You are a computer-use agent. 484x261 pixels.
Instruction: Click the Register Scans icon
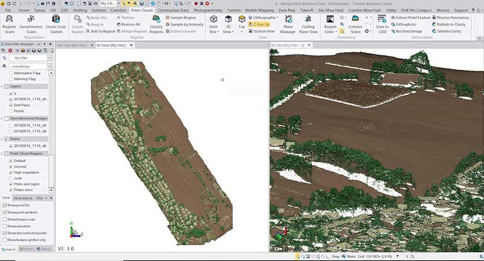point(9,19)
